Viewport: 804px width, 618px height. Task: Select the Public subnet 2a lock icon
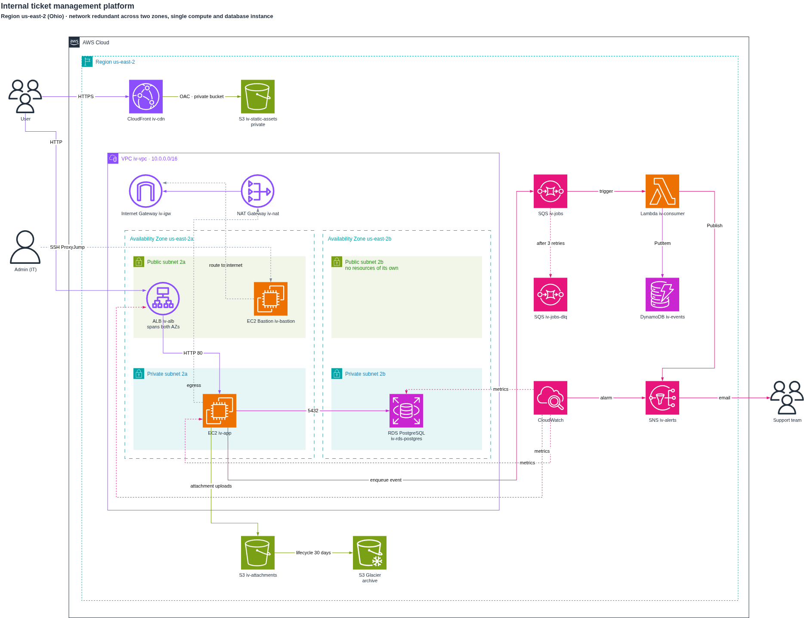click(x=139, y=262)
